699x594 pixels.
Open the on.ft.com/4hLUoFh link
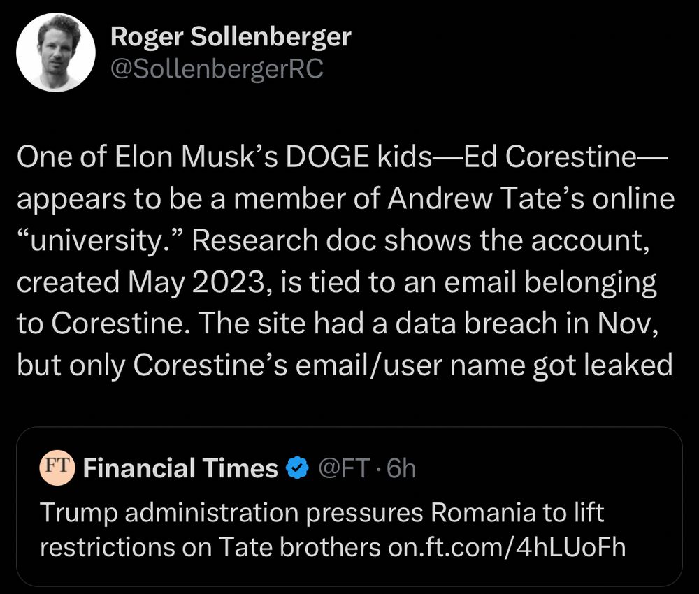506,547
